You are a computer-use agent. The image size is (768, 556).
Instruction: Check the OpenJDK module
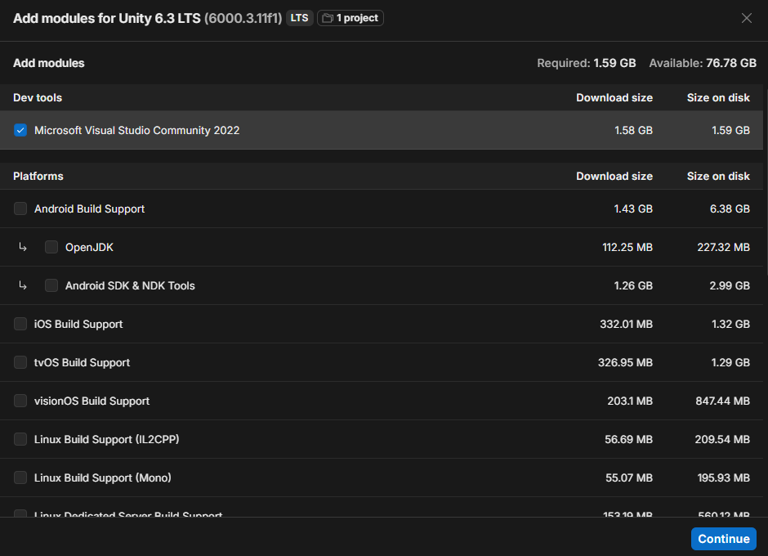[51, 247]
